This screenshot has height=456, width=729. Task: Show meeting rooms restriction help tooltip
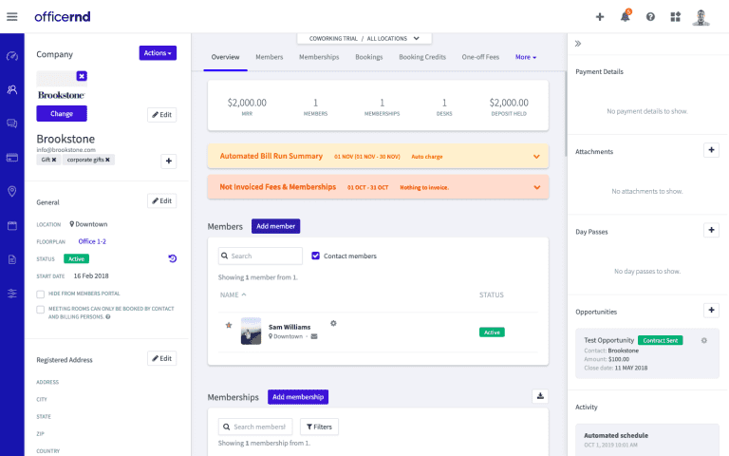coord(108,317)
